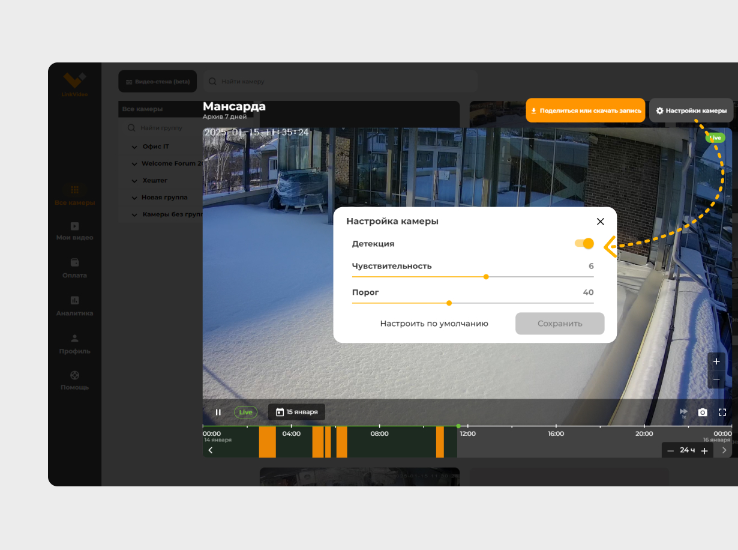Screen dimensions: 738x550
Task: Click the Найти группу search field
Action: [162, 128]
